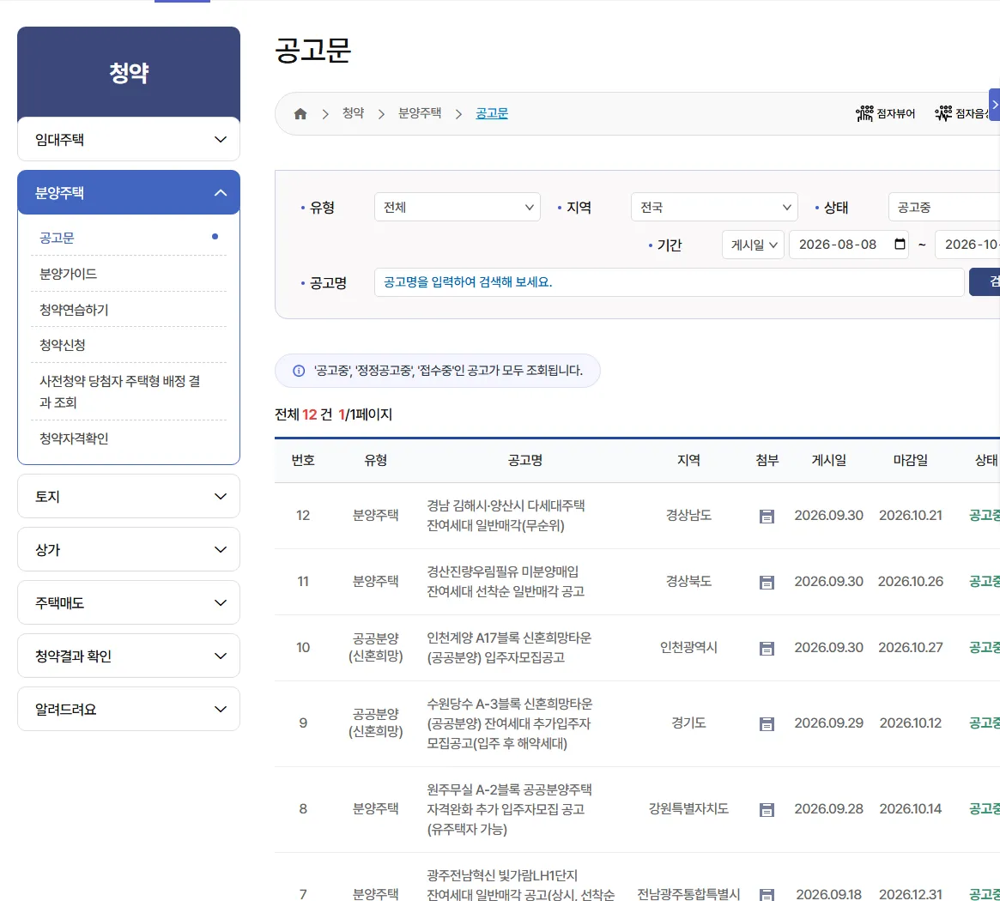
Task: Click the blue side panel arrow tab
Action: pyautogui.click(x=994, y=105)
